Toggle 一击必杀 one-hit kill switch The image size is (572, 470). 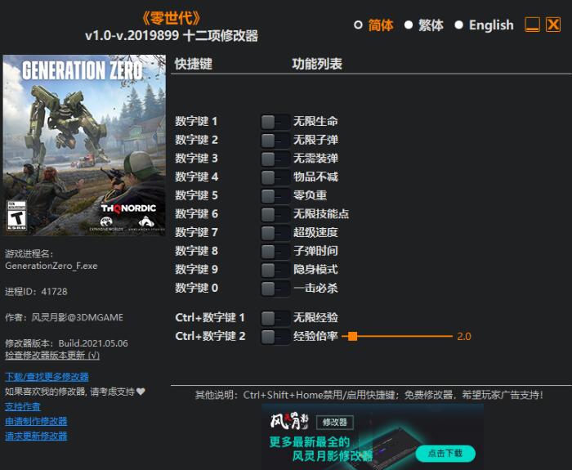(275, 289)
